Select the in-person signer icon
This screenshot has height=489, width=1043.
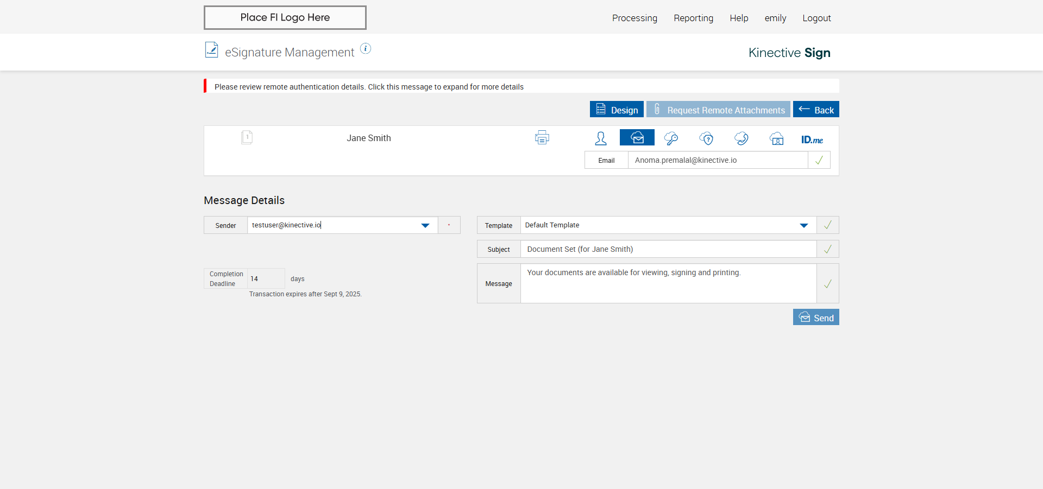click(601, 138)
